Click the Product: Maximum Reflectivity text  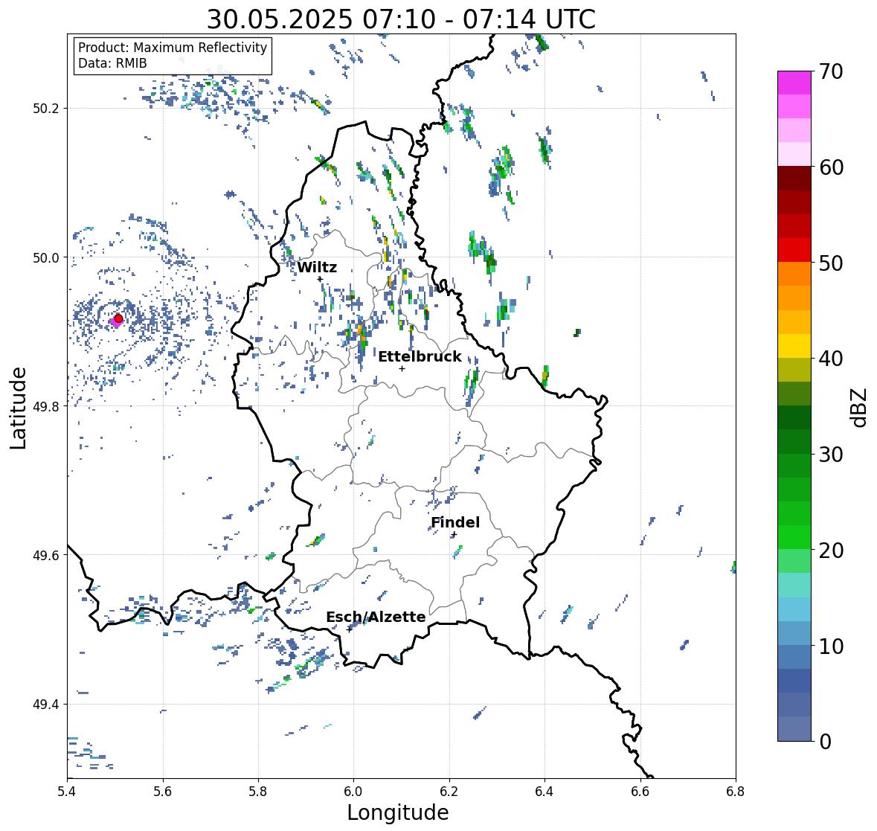click(173, 48)
